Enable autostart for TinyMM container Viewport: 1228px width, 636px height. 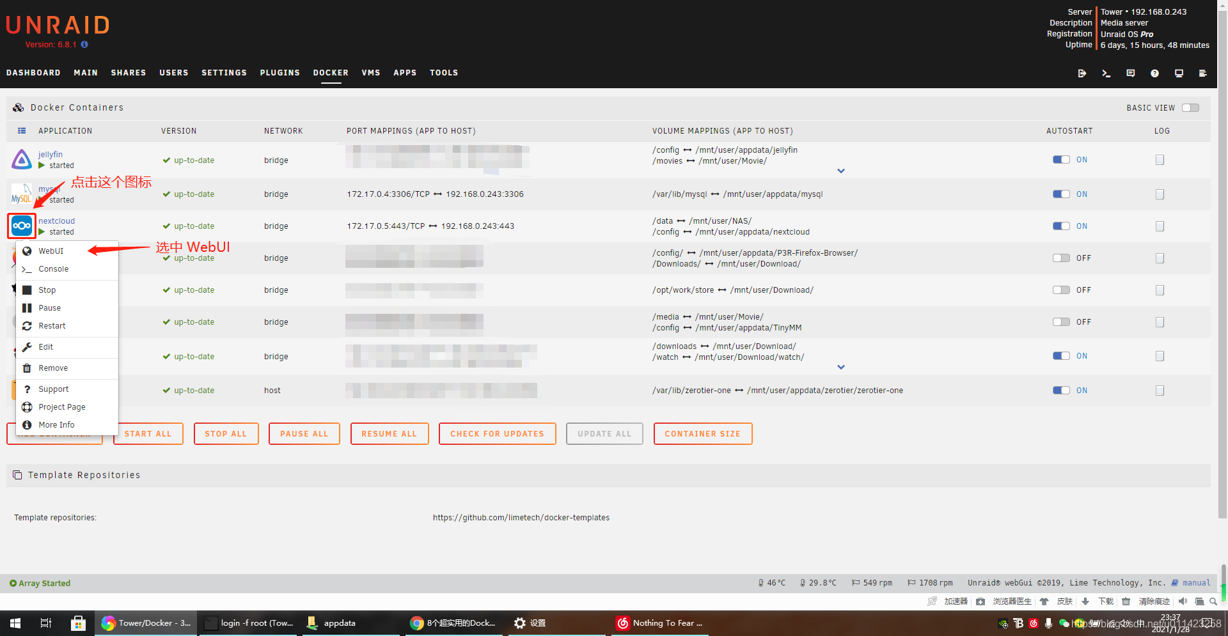1061,322
